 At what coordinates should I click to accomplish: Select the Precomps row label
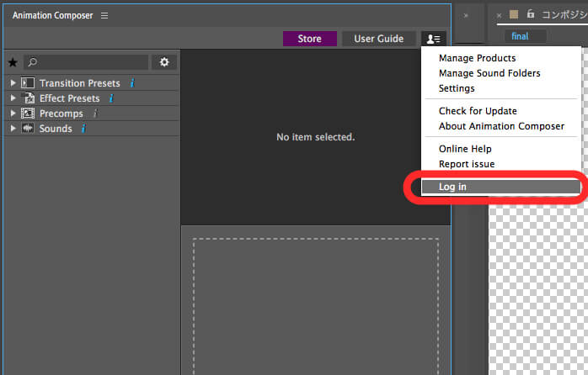point(61,114)
